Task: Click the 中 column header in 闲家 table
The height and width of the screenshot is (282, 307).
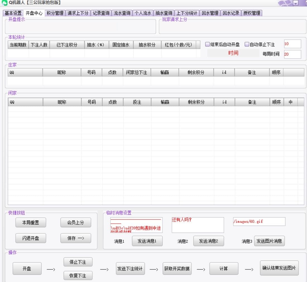Action: [x=291, y=102]
